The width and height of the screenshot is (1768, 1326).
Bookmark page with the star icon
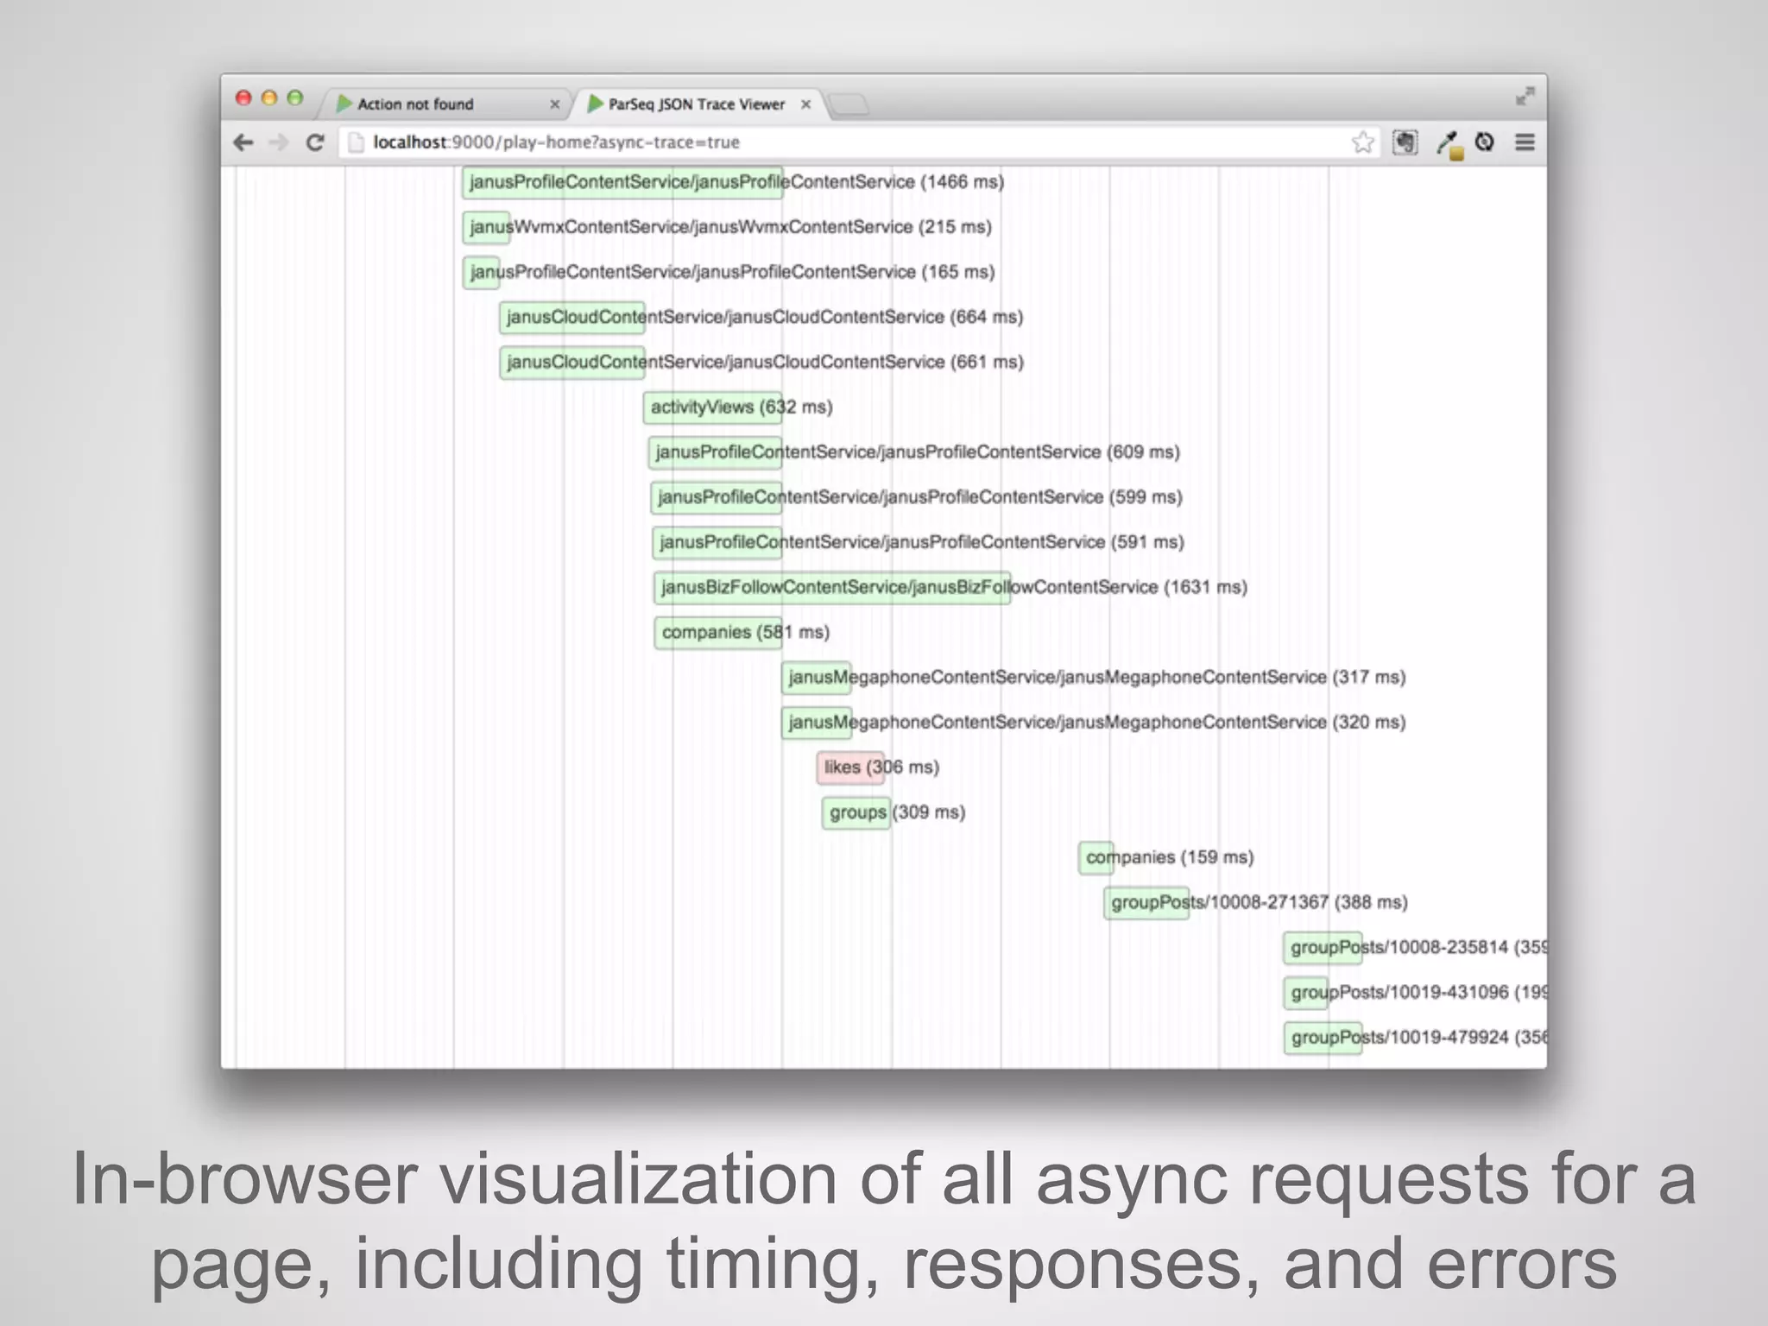pyautogui.click(x=1362, y=142)
